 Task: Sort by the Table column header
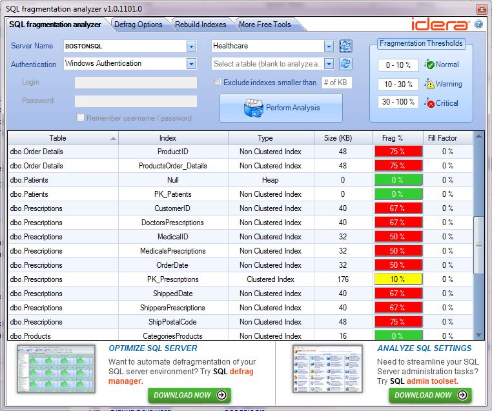point(63,138)
